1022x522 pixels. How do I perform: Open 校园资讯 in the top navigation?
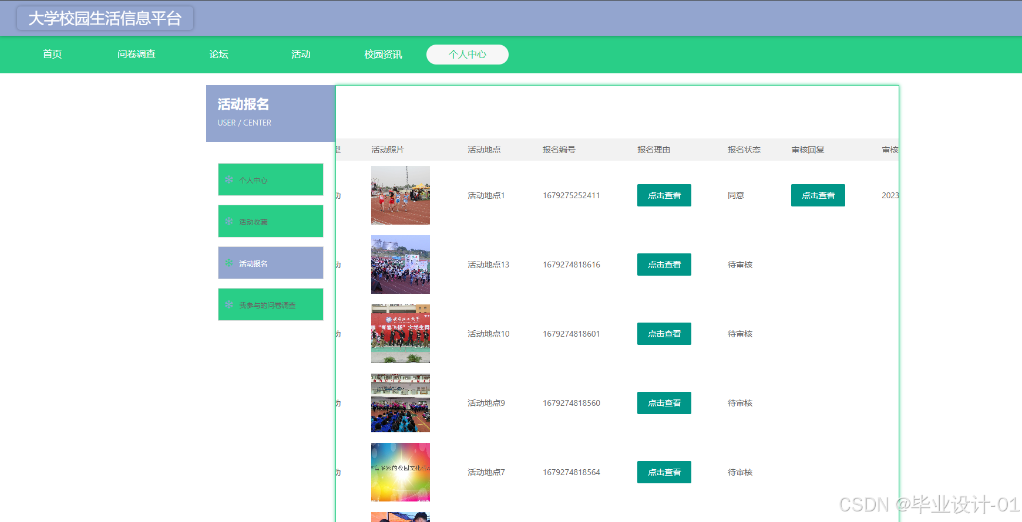[383, 55]
